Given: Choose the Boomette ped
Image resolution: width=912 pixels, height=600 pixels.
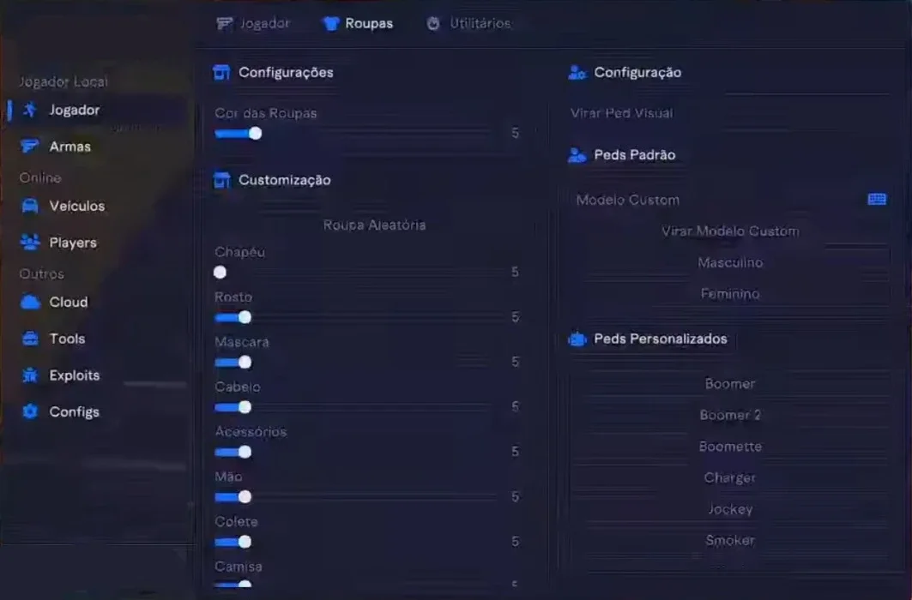Looking at the screenshot, I should click(x=730, y=447).
